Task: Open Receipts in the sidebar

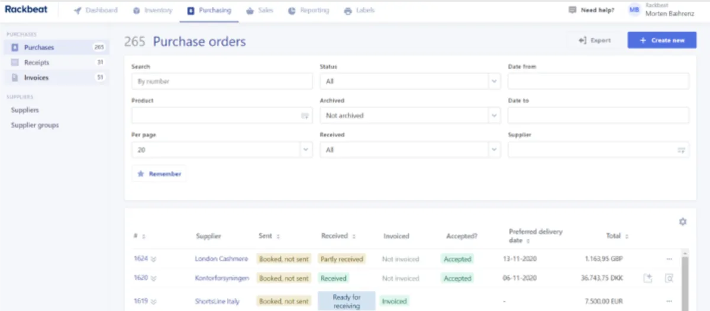Action: (x=37, y=63)
